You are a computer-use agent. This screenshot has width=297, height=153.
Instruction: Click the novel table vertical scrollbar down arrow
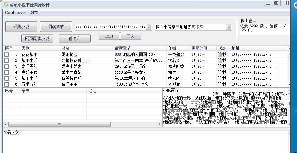(289, 85)
